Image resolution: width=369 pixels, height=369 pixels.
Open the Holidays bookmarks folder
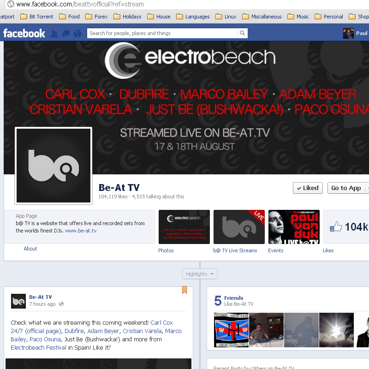(127, 17)
